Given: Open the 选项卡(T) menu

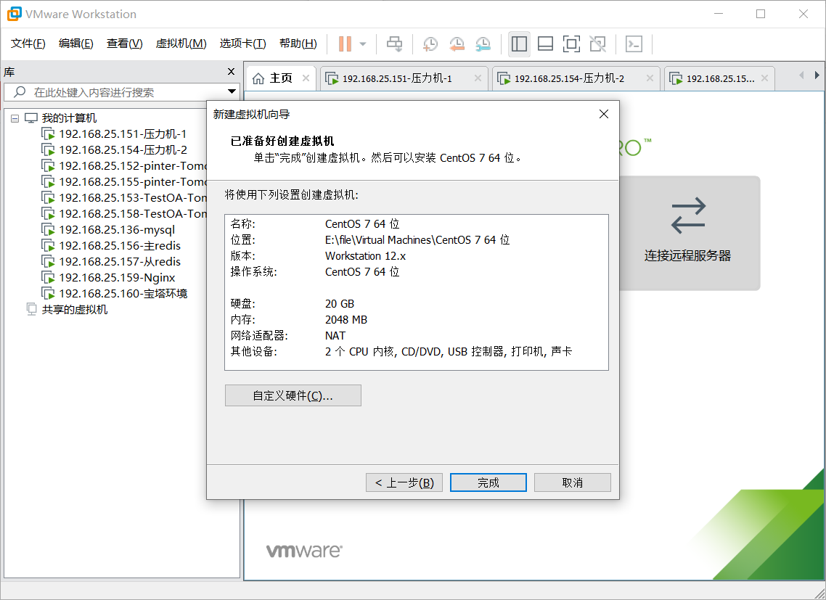Looking at the screenshot, I should click(x=243, y=44).
